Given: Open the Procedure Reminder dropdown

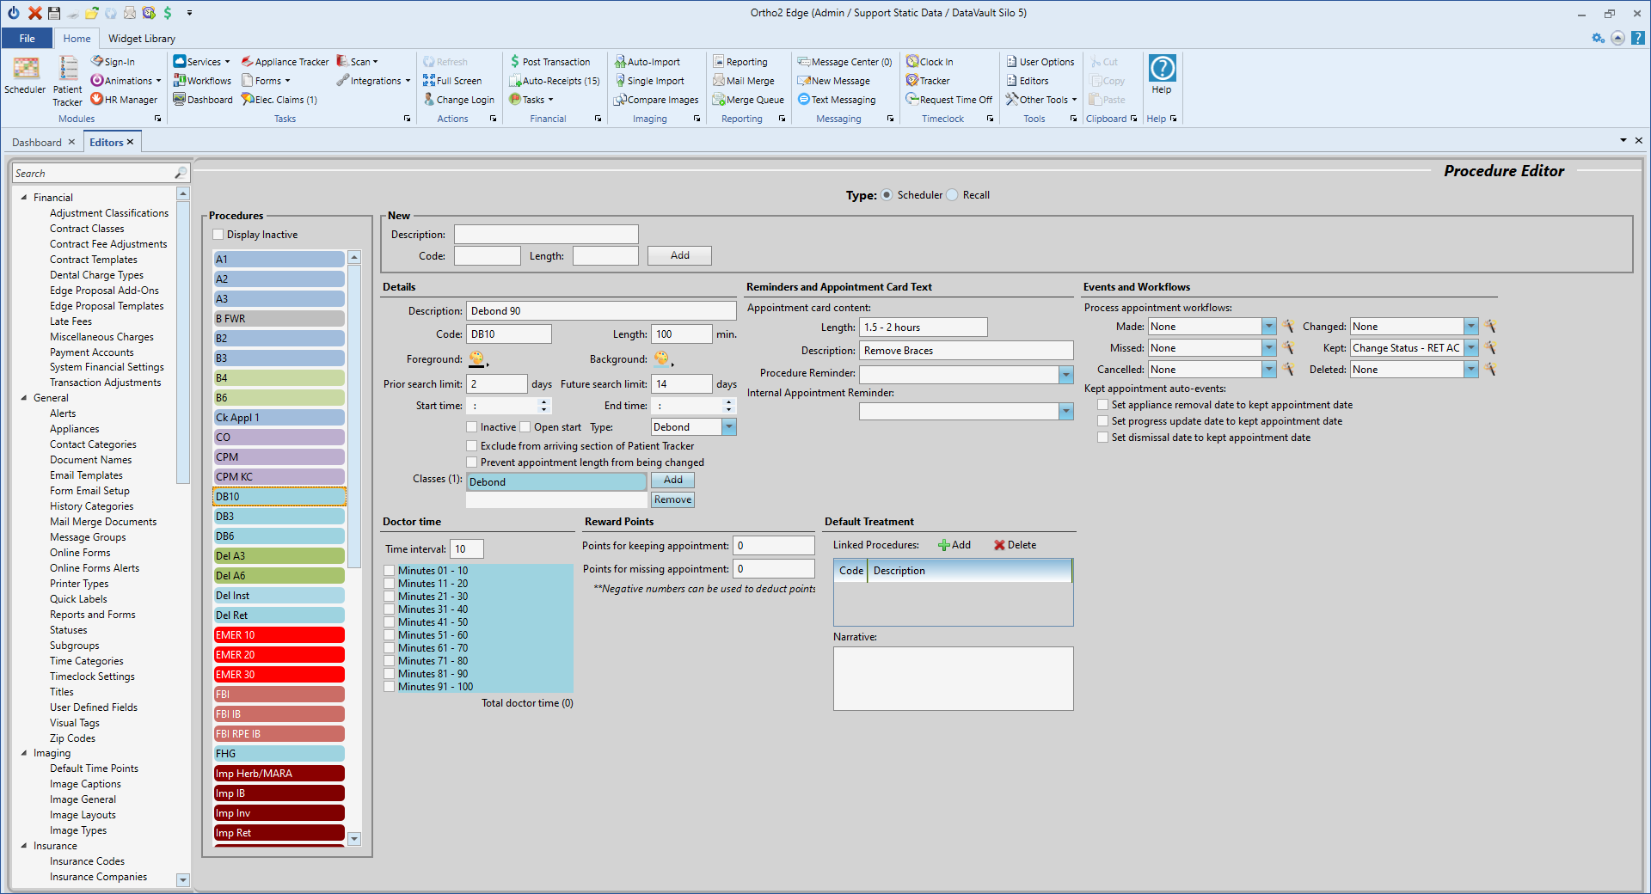Looking at the screenshot, I should click(x=1066, y=375).
